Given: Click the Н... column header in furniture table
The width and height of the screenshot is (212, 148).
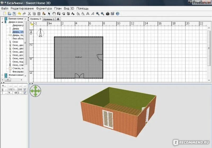Looking at the screenshot, I should tap(4, 86).
